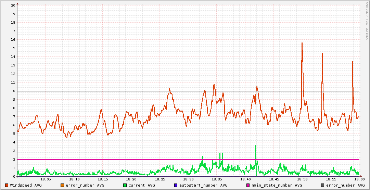Select the Windspeed AVG legend label
This screenshot has height=190, width=370.
[26, 185]
